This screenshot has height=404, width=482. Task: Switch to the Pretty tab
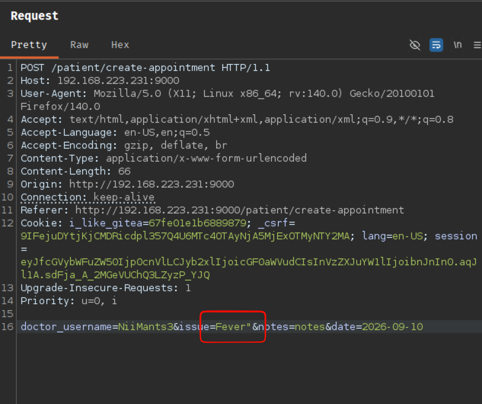pyautogui.click(x=29, y=45)
